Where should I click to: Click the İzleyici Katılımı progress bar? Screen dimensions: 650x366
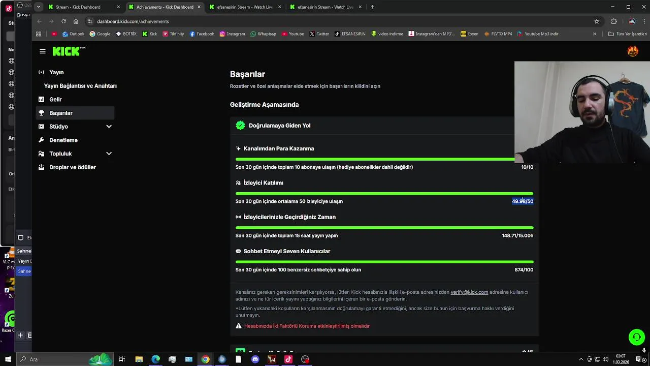(384, 194)
